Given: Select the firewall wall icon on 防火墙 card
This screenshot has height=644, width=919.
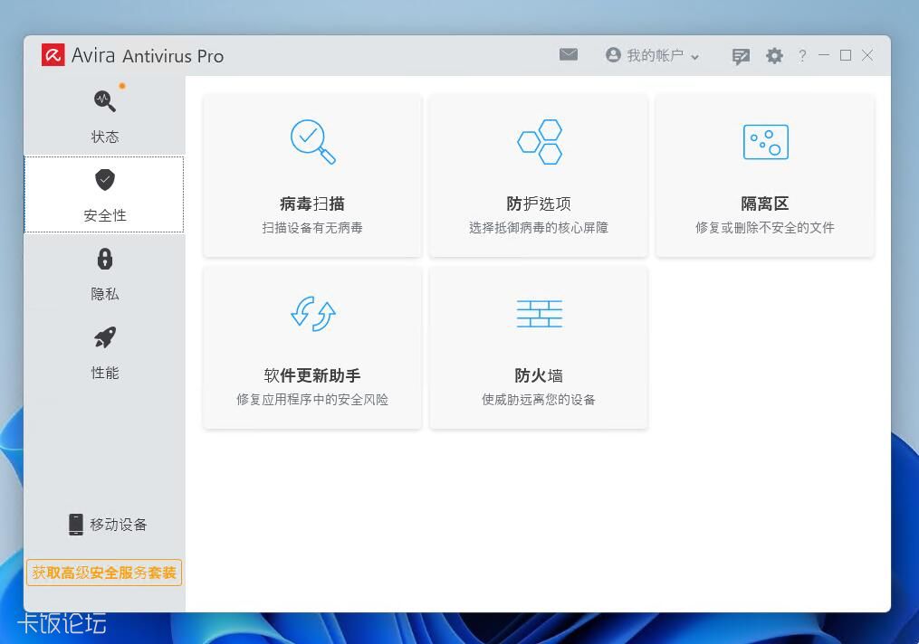Looking at the screenshot, I should (539, 312).
